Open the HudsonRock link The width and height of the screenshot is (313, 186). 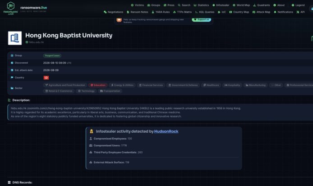tap(166, 131)
